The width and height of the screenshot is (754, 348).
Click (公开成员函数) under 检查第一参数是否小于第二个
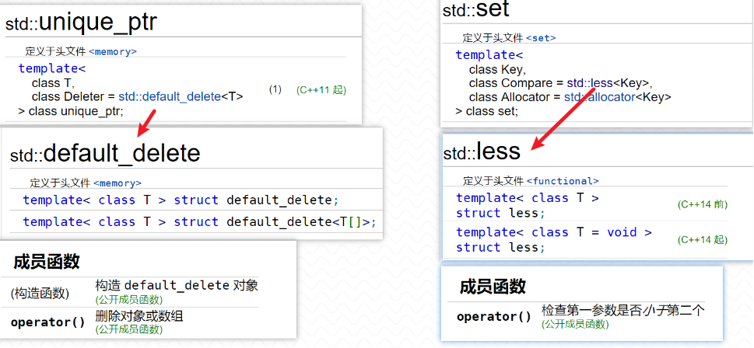pyautogui.click(x=575, y=324)
